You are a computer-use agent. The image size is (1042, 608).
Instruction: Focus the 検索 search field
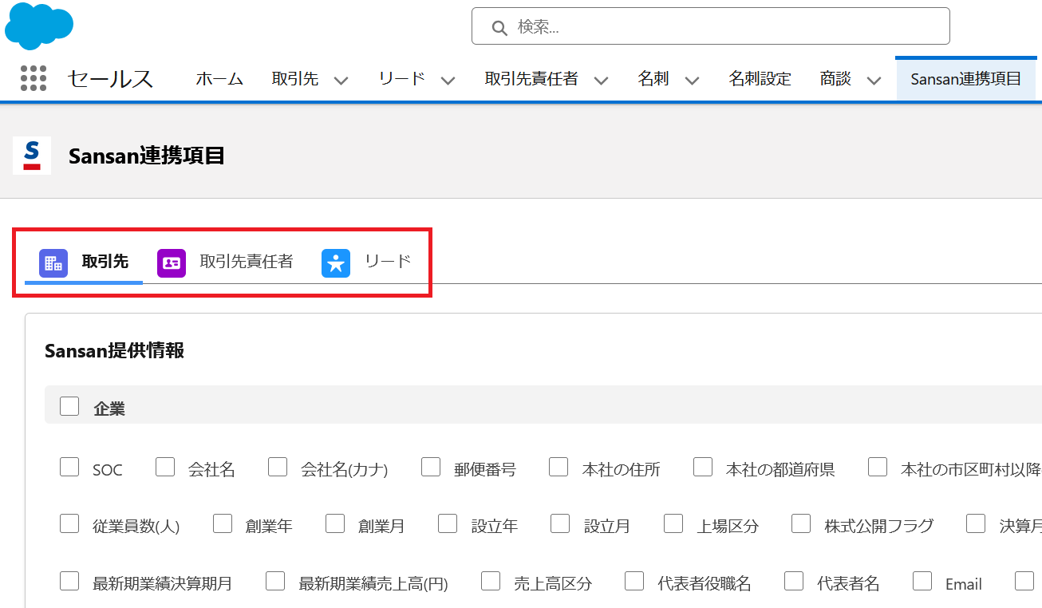[x=710, y=26]
